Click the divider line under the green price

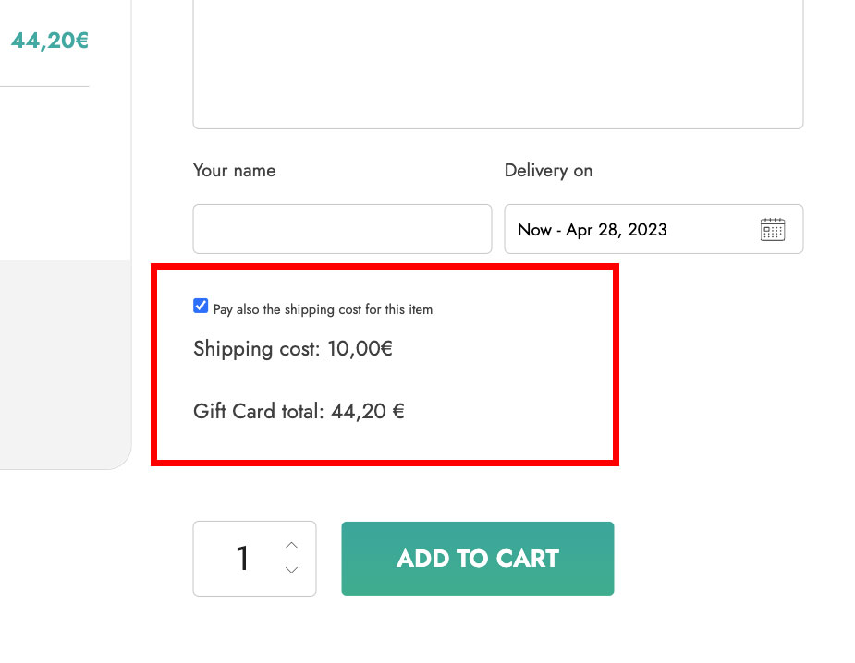pyautogui.click(x=44, y=86)
